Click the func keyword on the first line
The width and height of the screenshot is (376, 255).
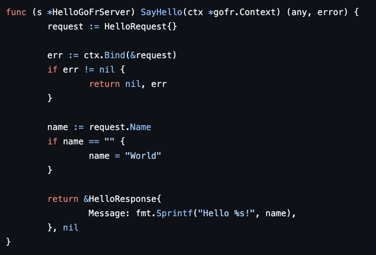click(x=16, y=12)
